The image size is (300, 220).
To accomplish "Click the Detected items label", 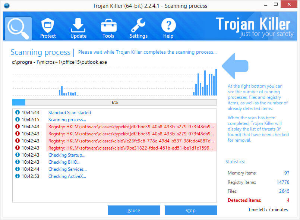I will tap(244, 200).
